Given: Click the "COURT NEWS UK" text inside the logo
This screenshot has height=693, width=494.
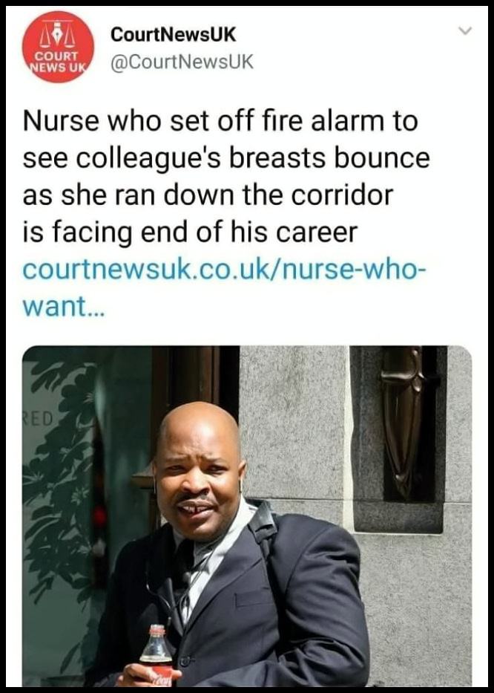Looking at the screenshot, I should click(x=58, y=62).
